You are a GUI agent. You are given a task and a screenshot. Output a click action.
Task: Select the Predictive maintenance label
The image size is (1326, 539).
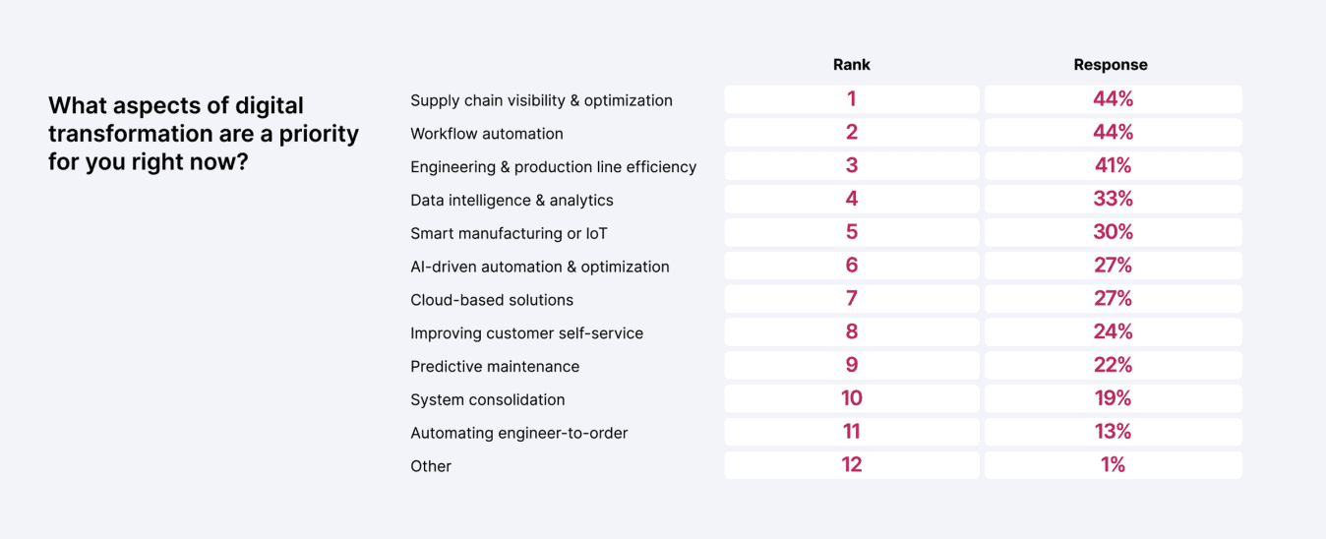495,367
